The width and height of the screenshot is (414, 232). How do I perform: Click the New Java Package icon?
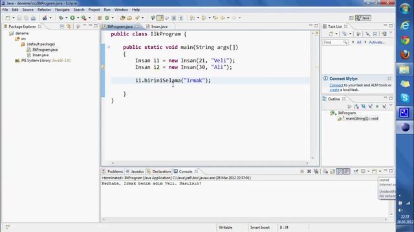click(x=100, y=18)
